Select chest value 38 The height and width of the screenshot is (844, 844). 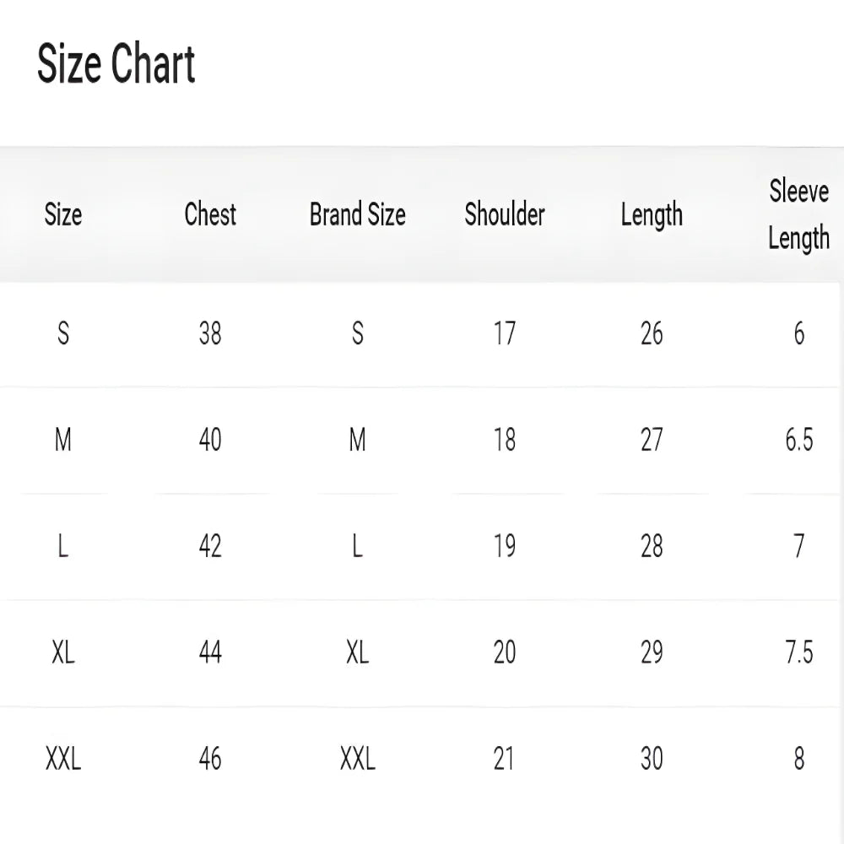click(210, 334)
